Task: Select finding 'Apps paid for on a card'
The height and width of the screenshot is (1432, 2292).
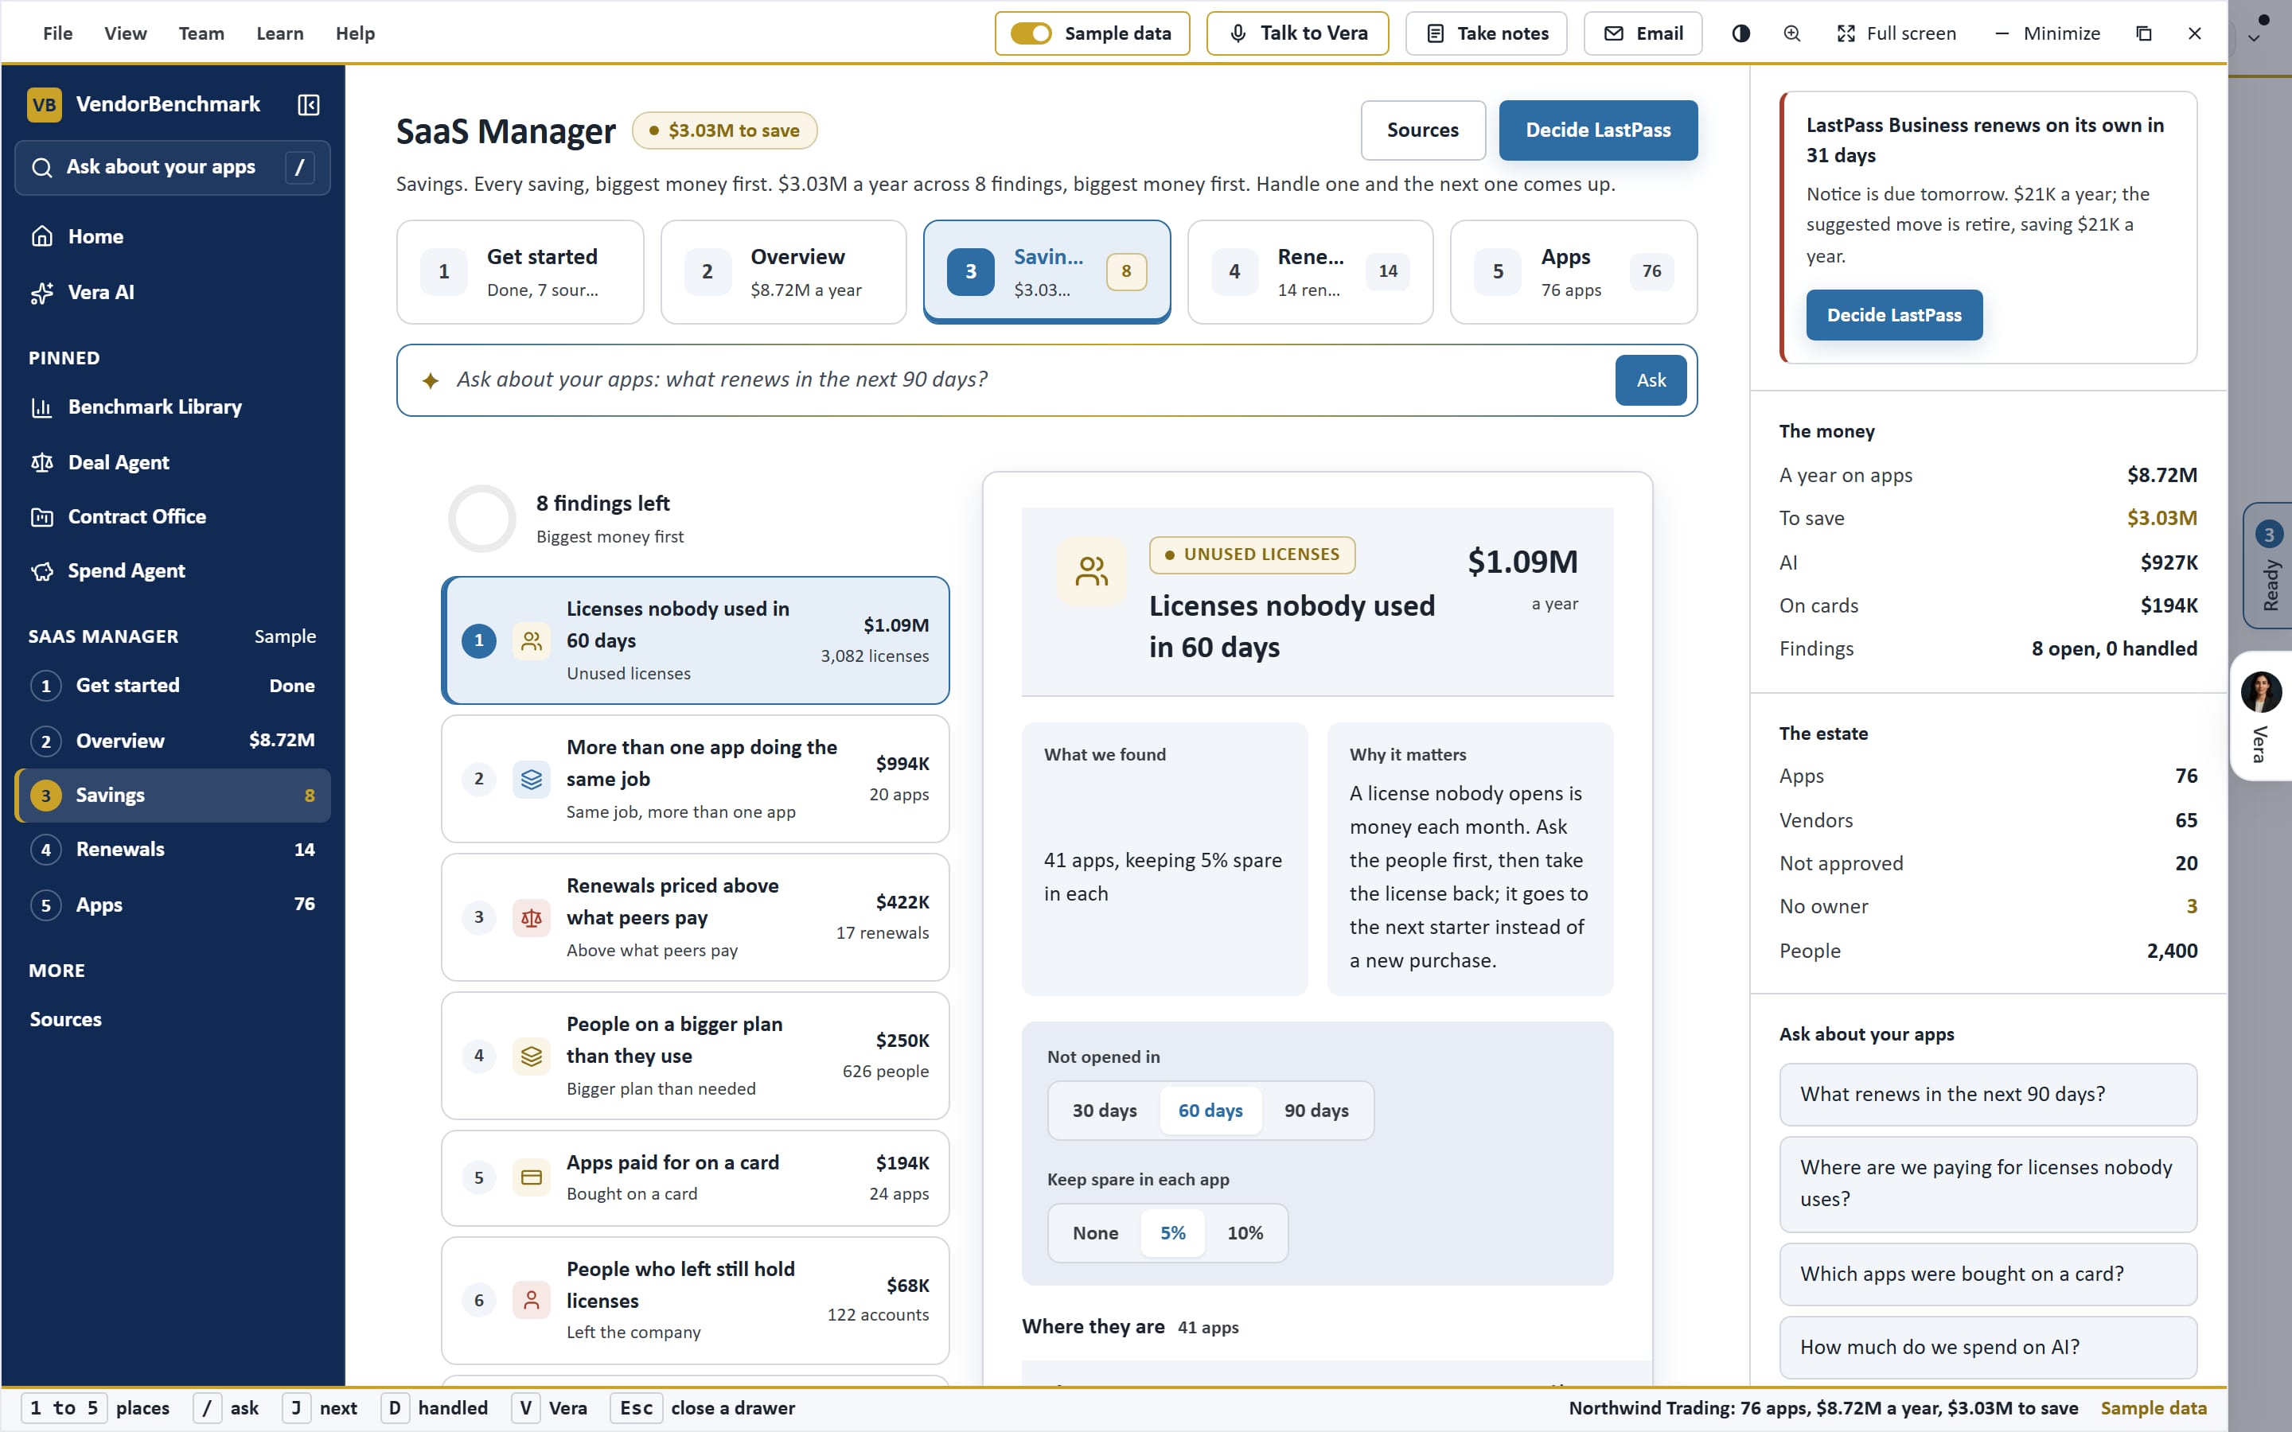Action: tap(696, 1177)
